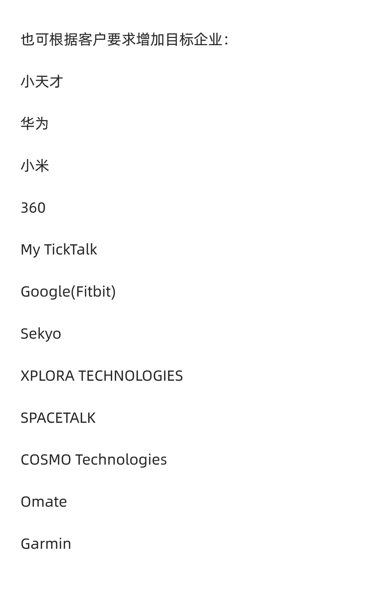This screenshot has height=612, width=367.
Task: Click the 小米 list entry
Action: point(35,166)
